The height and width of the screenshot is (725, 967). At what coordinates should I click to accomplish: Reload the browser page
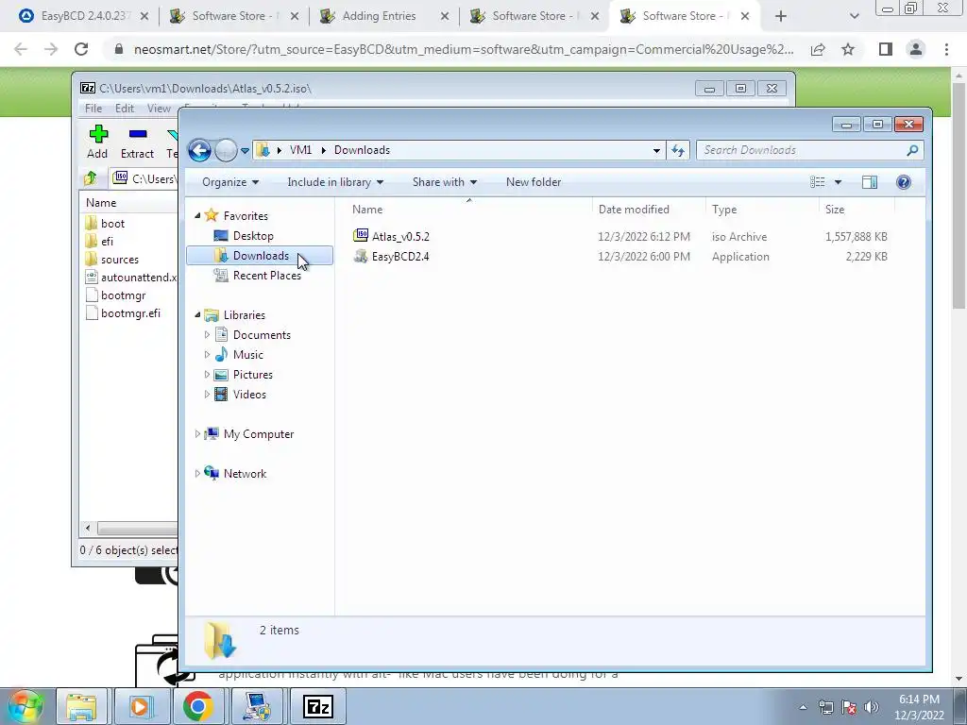[x=81, y=49]
